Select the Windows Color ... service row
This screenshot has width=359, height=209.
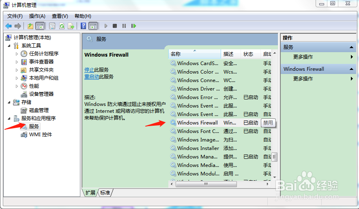click(x=220, y=72)
